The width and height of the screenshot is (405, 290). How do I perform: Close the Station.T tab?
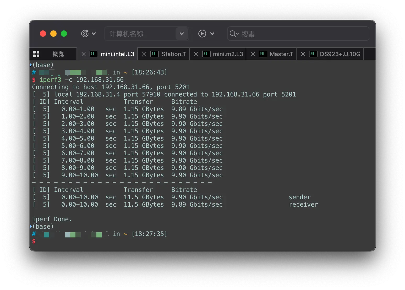[144, 54]
